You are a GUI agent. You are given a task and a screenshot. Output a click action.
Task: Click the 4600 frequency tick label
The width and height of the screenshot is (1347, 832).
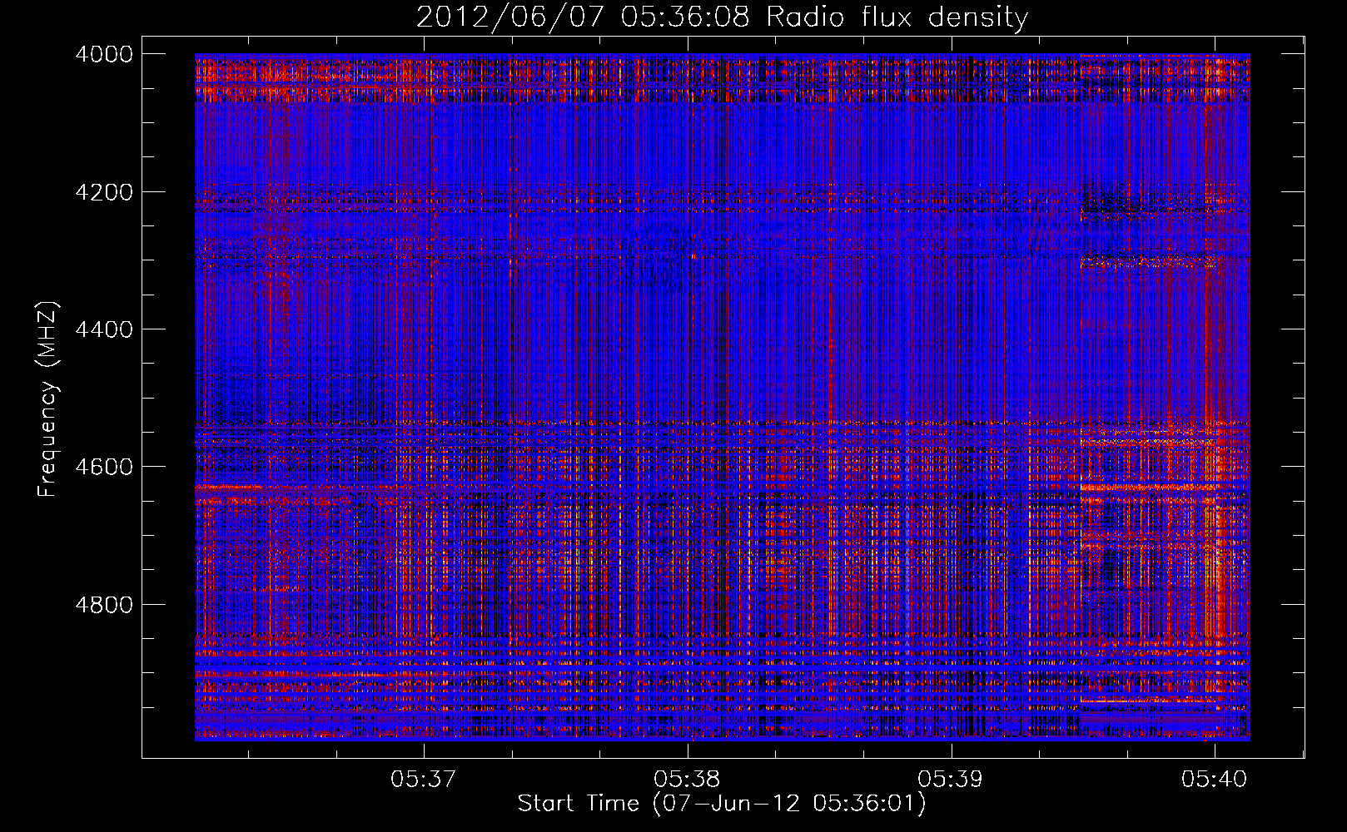(104, 467)
